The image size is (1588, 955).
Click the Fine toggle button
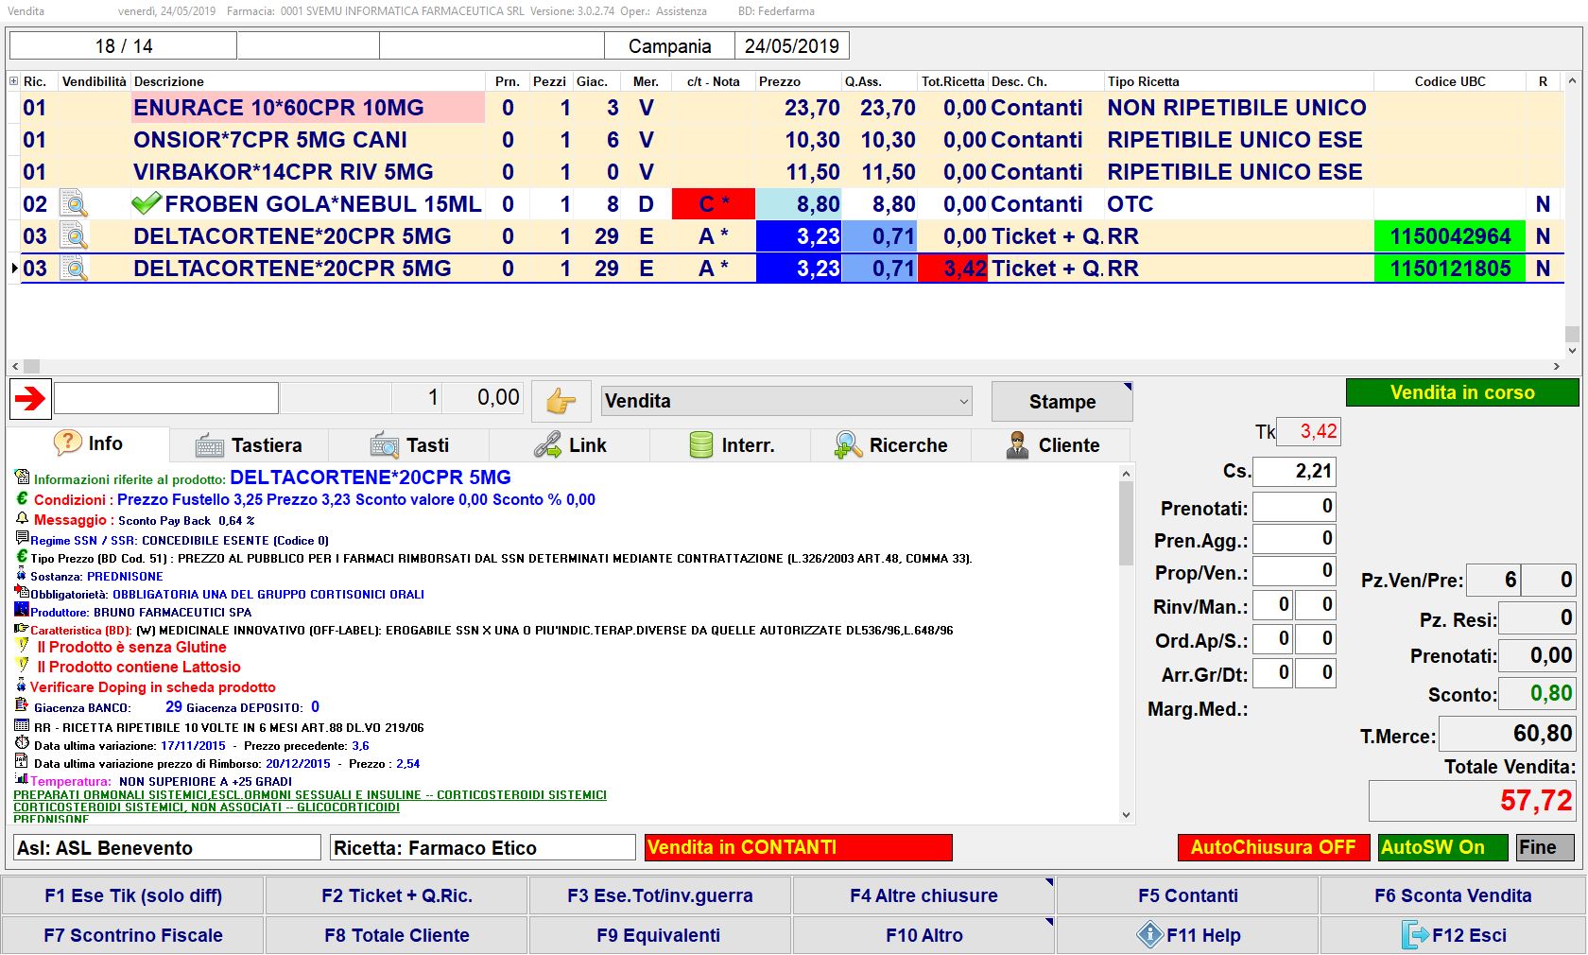pyautogui.click(x=1545, y=847)
